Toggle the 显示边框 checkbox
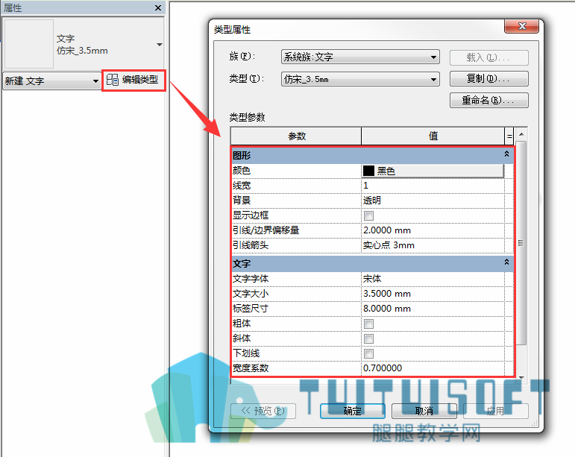Image resolution: width=575 pixels, height=457 pixels. (368, 216)
